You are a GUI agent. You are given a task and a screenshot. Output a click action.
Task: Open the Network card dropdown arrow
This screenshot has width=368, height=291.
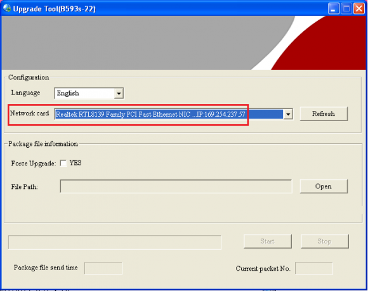288,114
